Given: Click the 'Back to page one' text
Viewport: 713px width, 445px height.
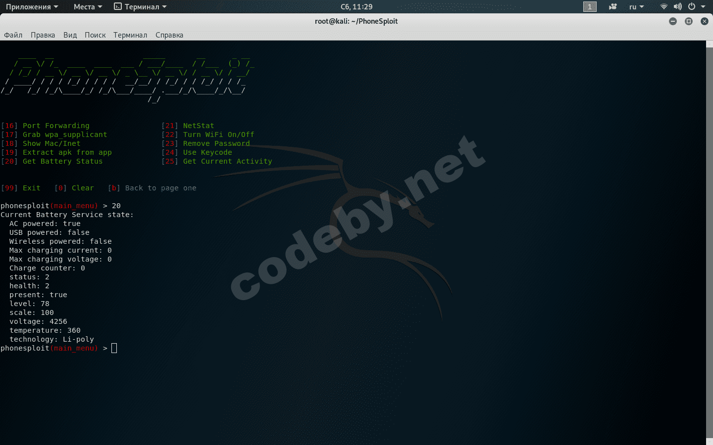Looking at the screenshot, I should coord(161,188).
